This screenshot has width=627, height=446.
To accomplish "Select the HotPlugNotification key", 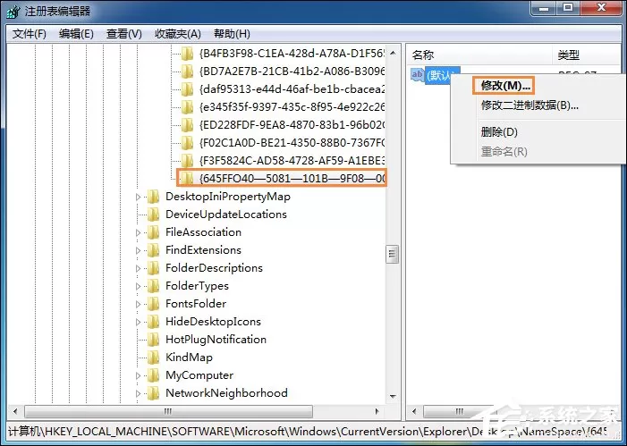I will point(216,340).
